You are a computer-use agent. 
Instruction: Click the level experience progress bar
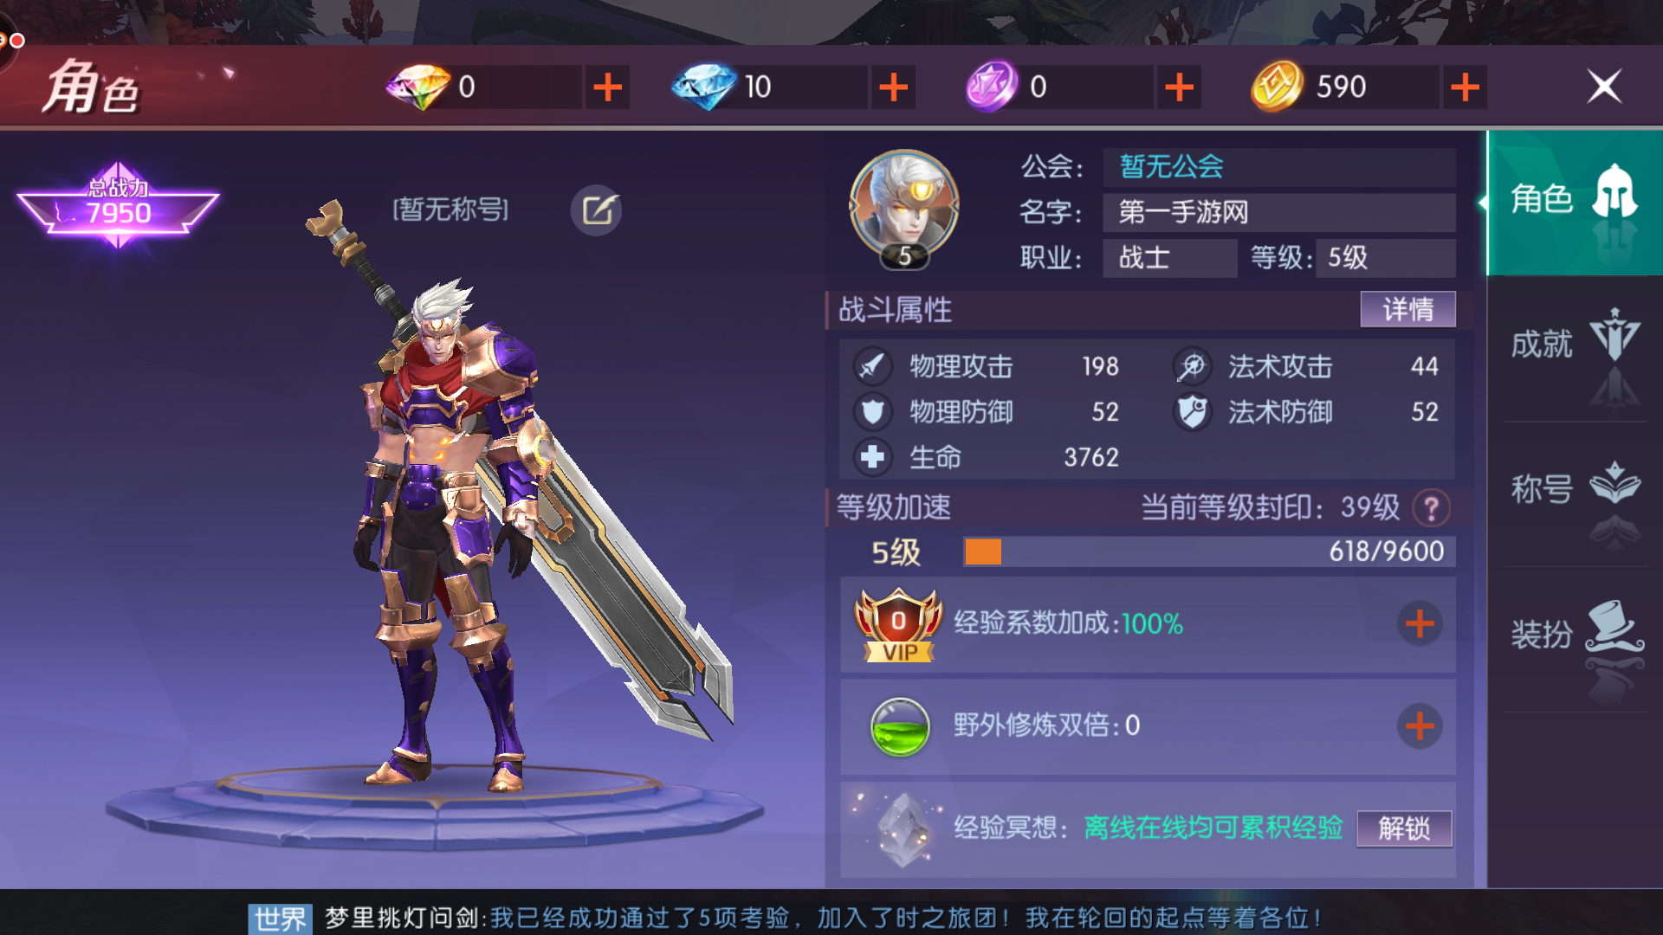[x=1209, y=551]
